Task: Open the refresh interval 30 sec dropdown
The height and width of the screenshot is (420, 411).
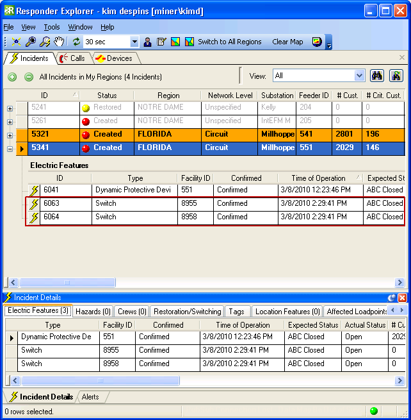Action: pos(134,42)
